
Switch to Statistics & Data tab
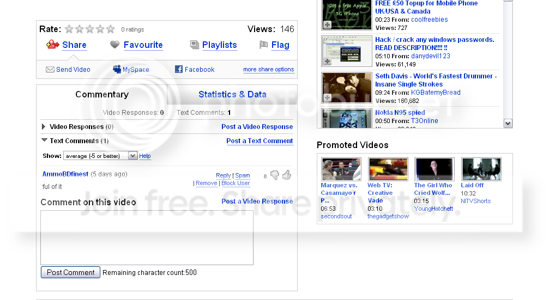(x=232, y=94)
